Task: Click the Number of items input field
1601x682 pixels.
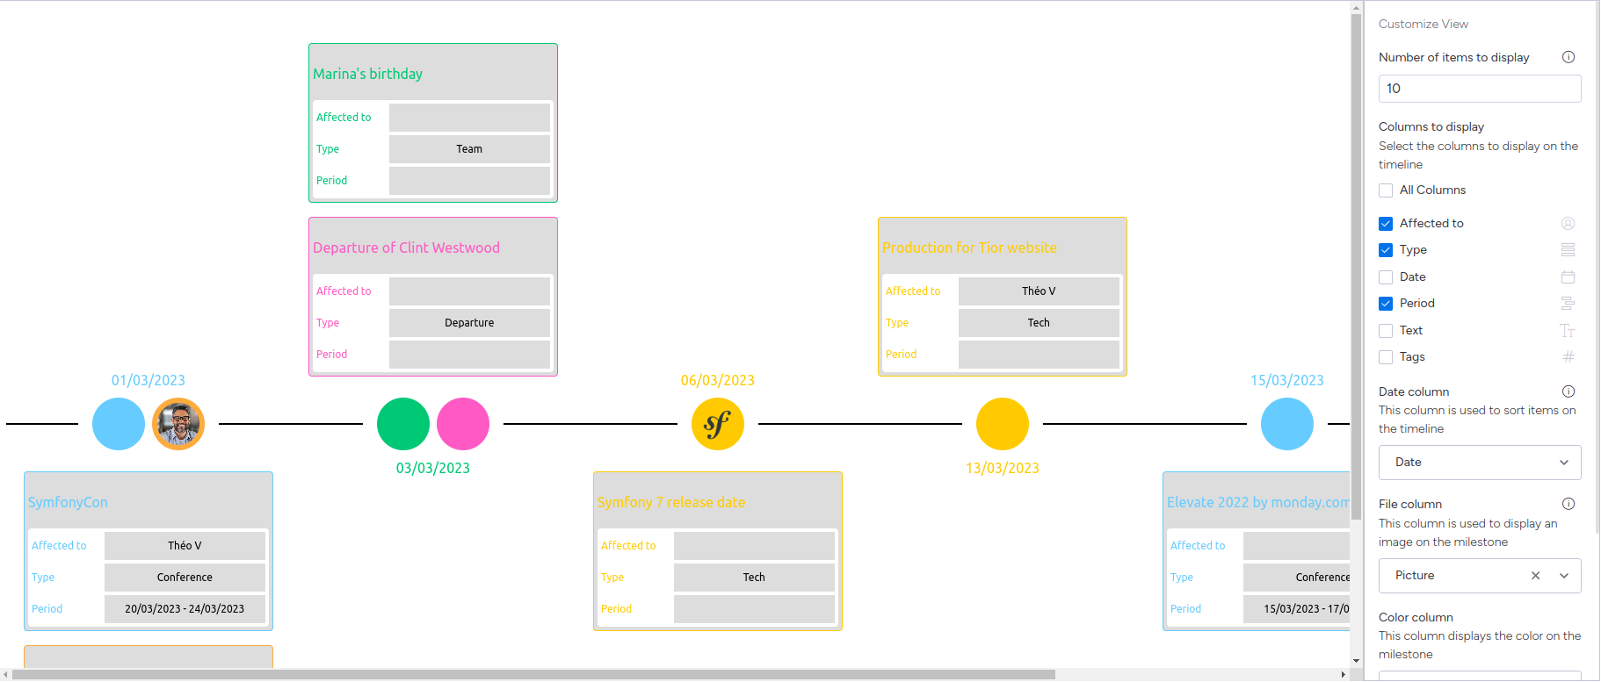Action: point(1479,89)
